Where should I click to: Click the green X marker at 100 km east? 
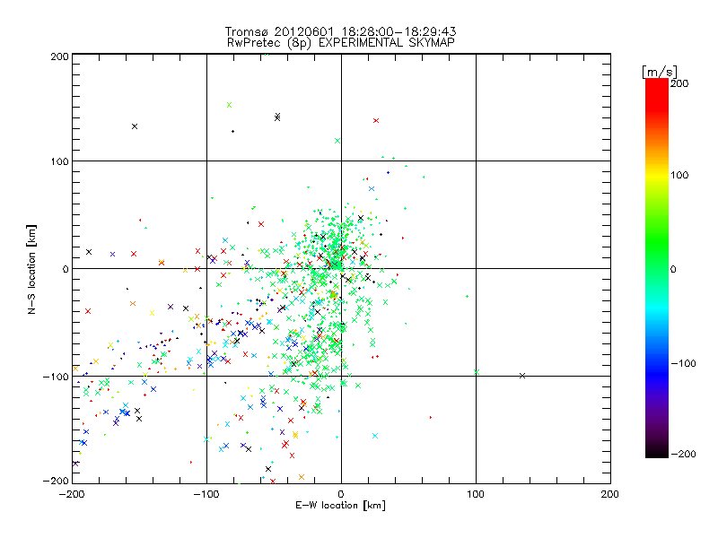pos(477,372)
